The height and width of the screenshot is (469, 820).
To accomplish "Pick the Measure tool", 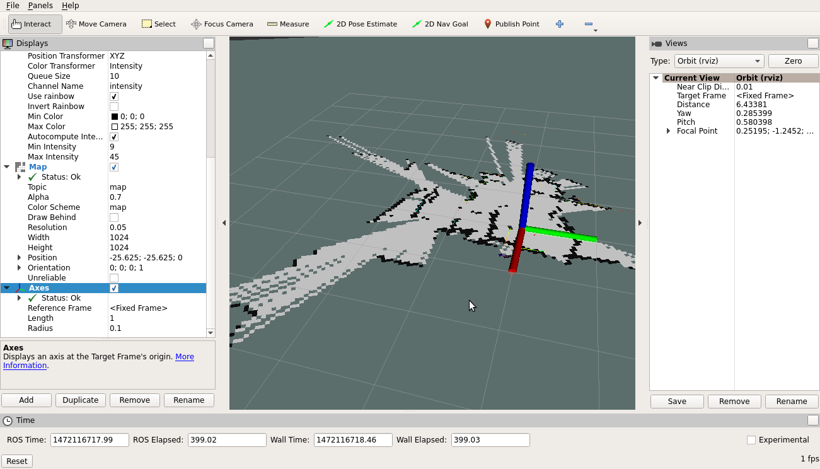I will pyautogui.click(x=288, y=24).
